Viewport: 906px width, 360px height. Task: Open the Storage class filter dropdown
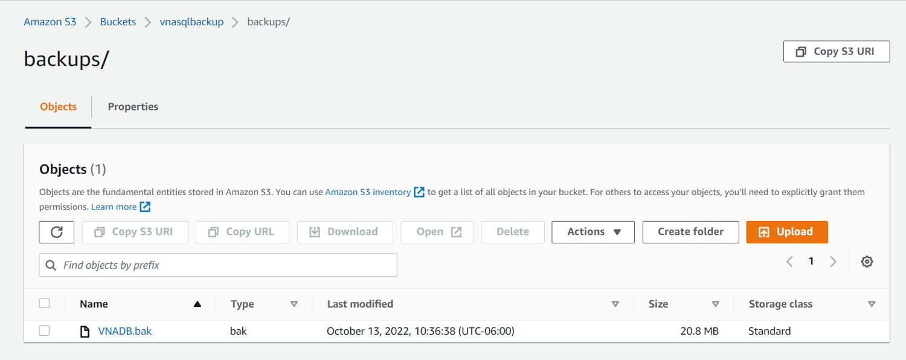872,304
